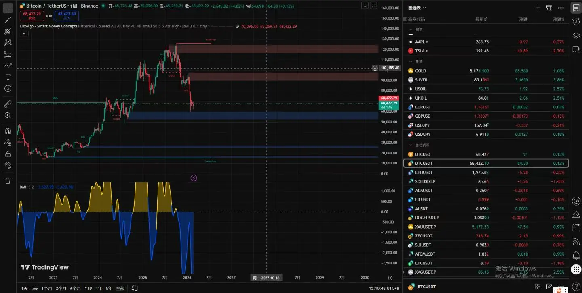Hide all drawings with eye icon

(x=8, y=165)
